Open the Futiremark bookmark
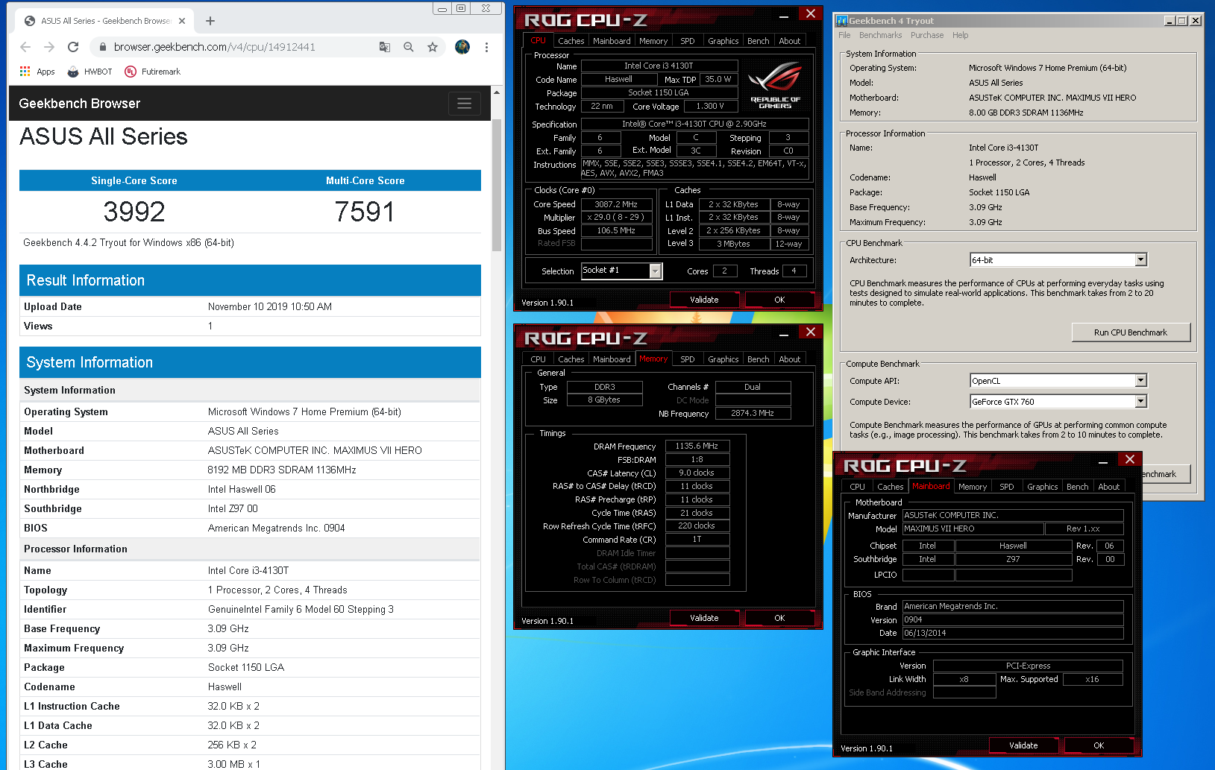1215x770 pixels. point(153,72)
